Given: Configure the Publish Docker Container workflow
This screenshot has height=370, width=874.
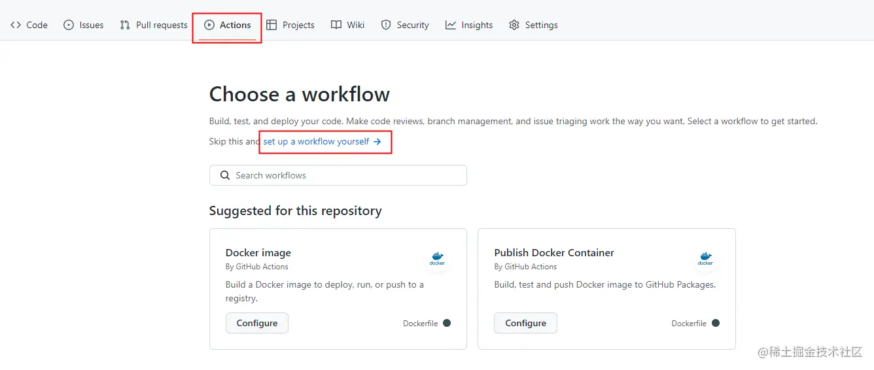Looking at the screenshot, I should 525,323.
